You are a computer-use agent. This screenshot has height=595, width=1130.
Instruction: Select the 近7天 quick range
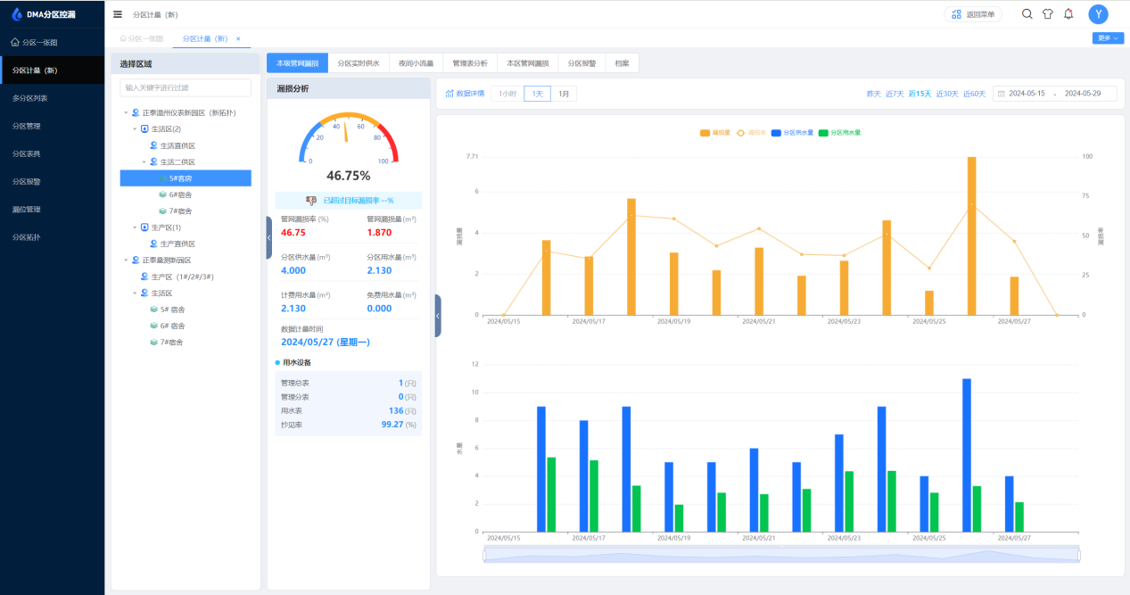[x=895, y=94]
